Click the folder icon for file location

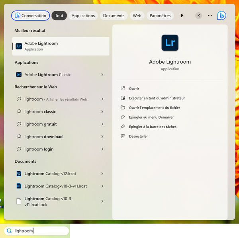(123, 107)
